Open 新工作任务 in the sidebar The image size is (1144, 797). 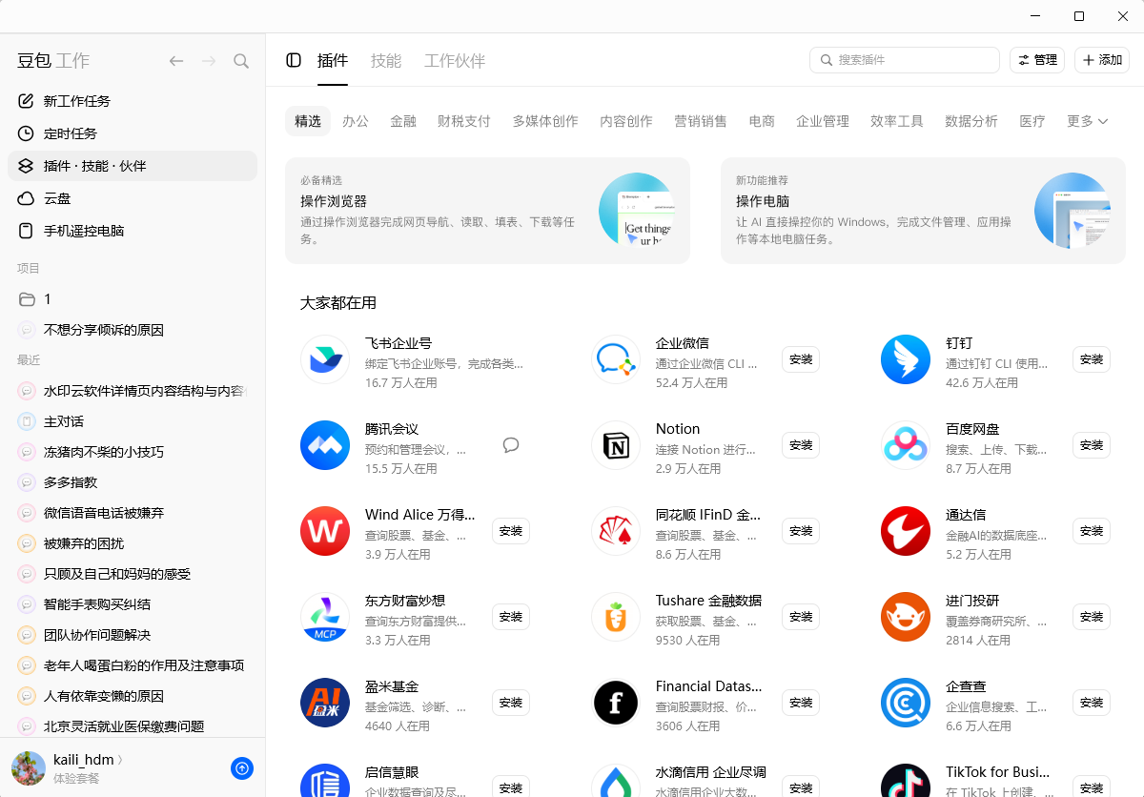133,101
